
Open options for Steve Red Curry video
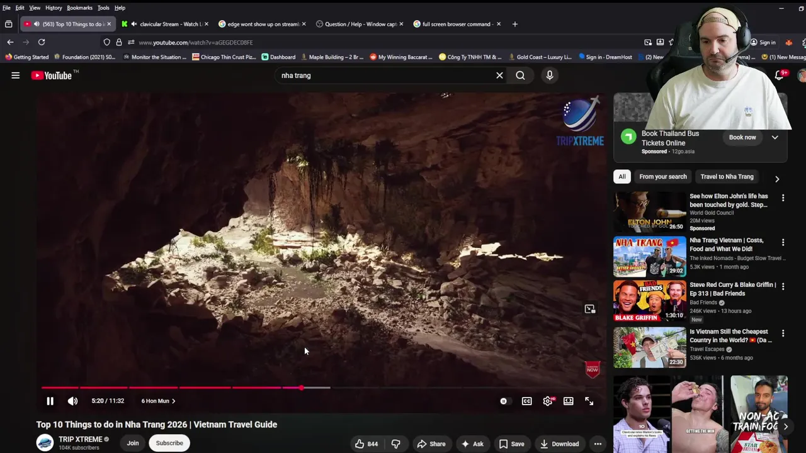click(783, 286)
